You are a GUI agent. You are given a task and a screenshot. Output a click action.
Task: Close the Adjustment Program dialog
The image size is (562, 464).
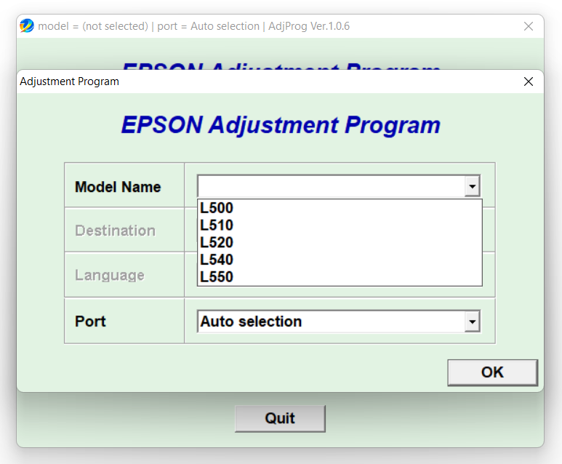click(x=529, y=81)
